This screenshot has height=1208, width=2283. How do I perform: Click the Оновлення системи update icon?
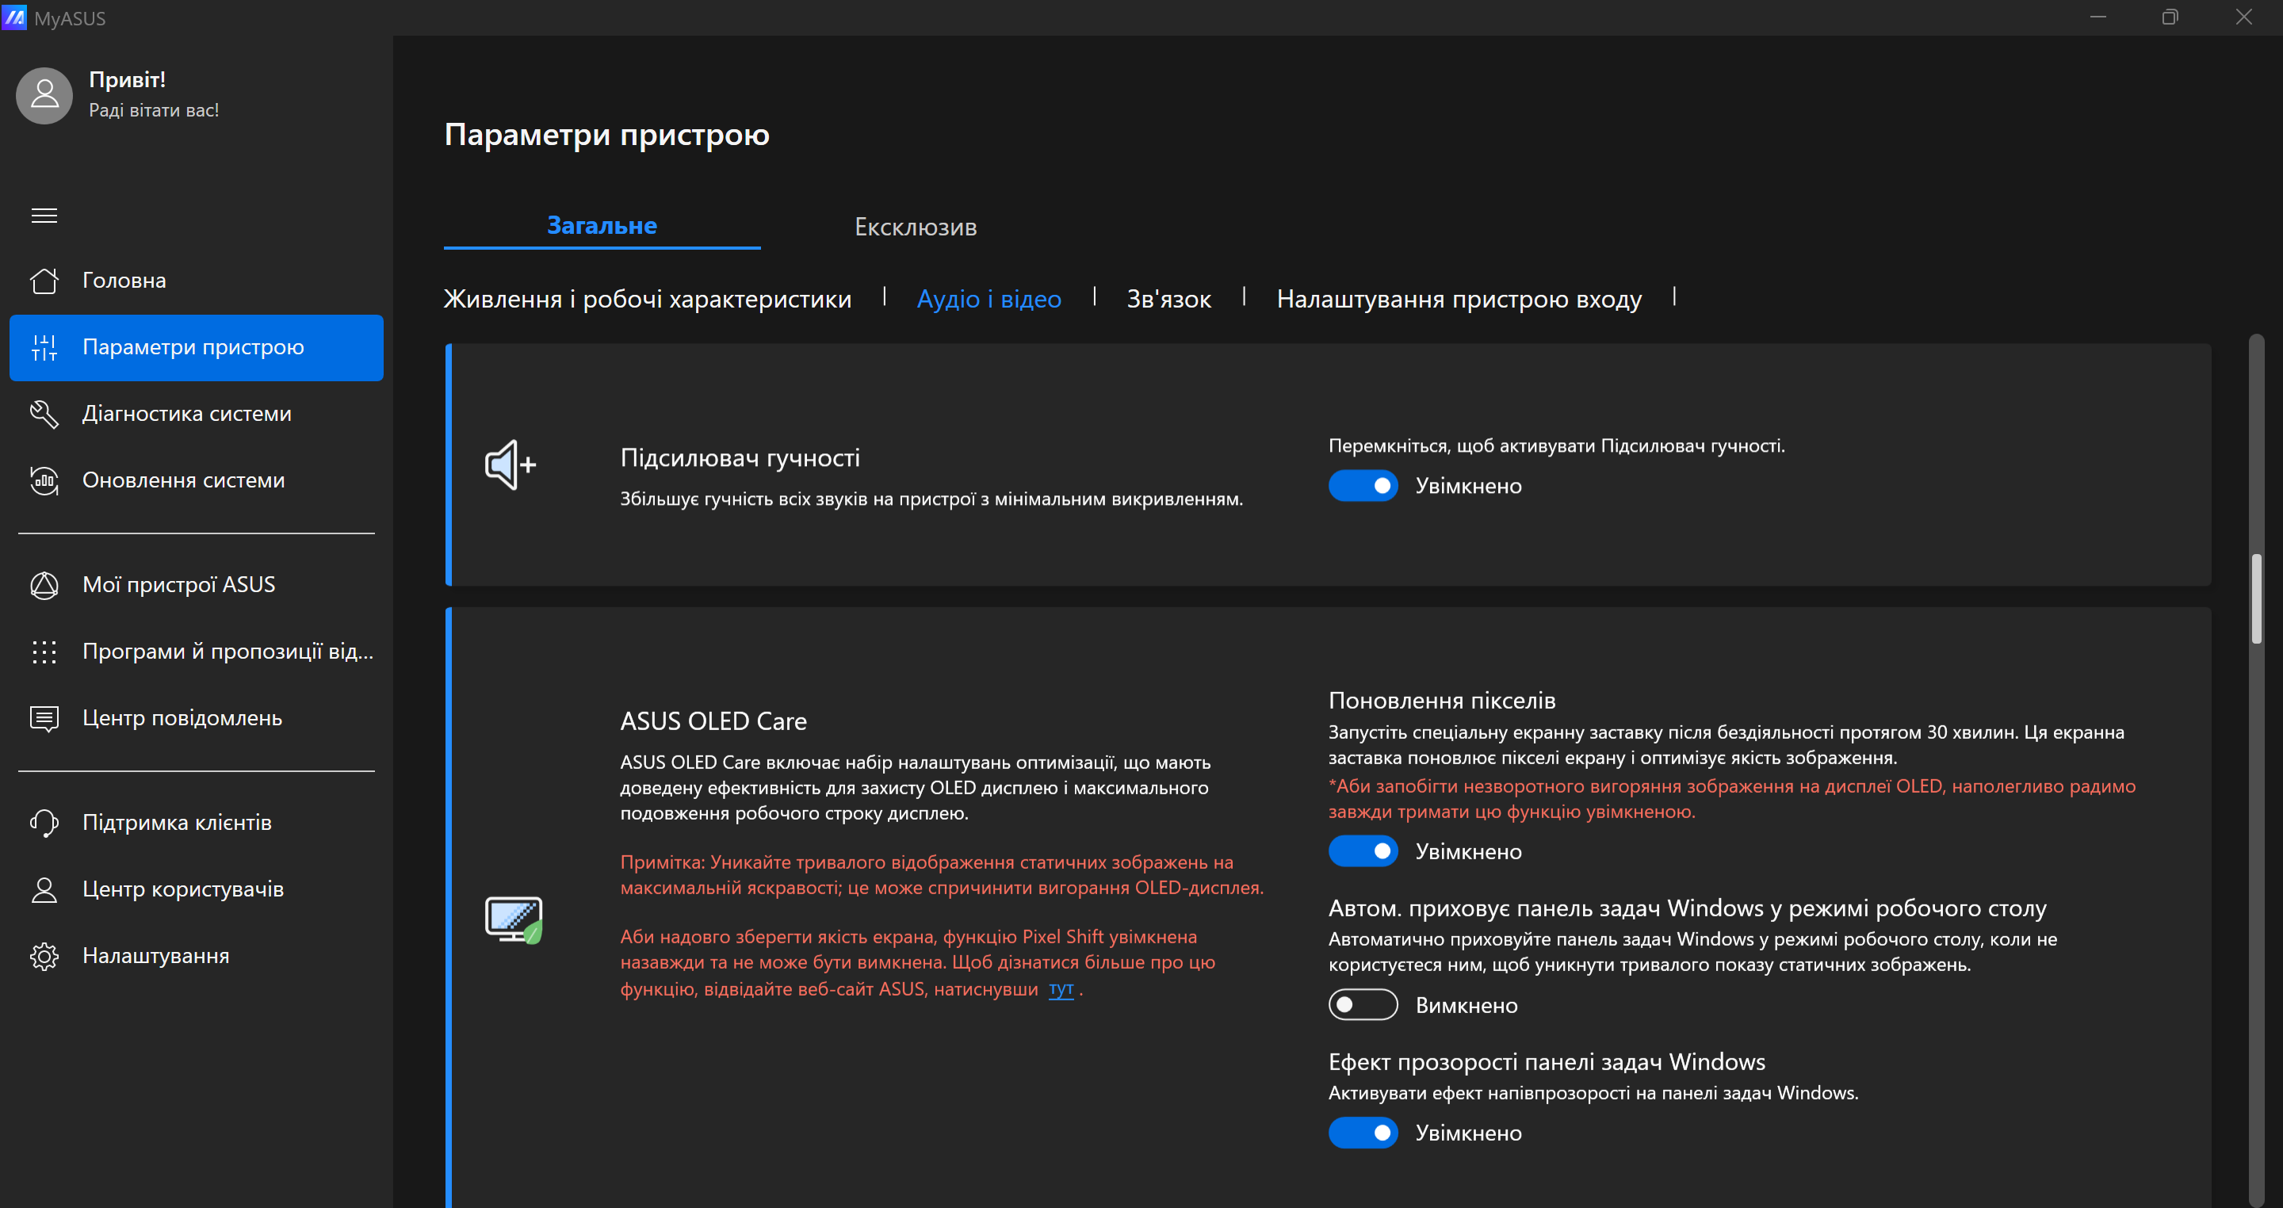point(44,480)
